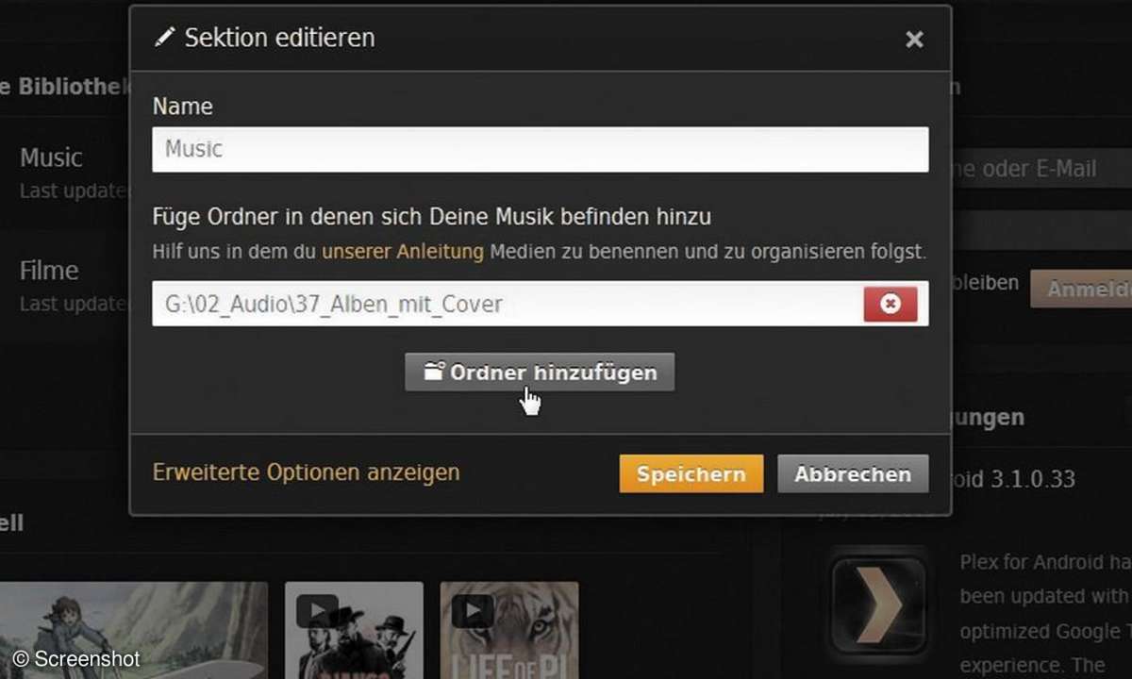The image size is (1132, 679).
Task: Click Ordner hinzufügen button
Action: (540, 373)
